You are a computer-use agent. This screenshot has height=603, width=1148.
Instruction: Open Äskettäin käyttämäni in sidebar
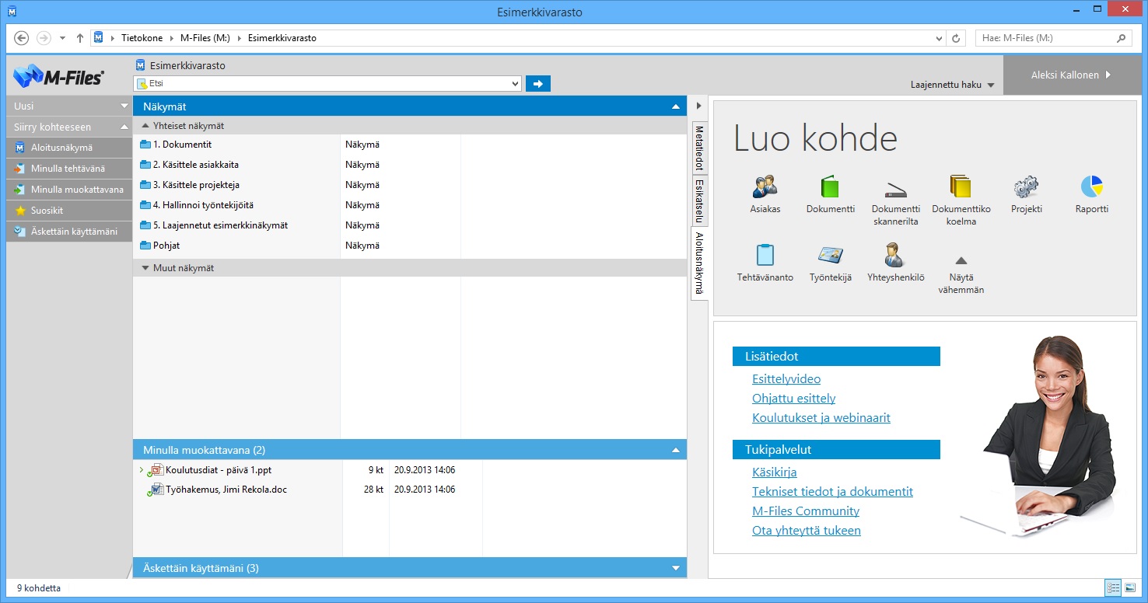coord(68,232)
